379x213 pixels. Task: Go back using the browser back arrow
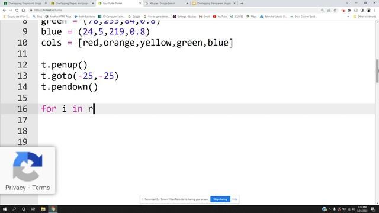tap(4, 11)
